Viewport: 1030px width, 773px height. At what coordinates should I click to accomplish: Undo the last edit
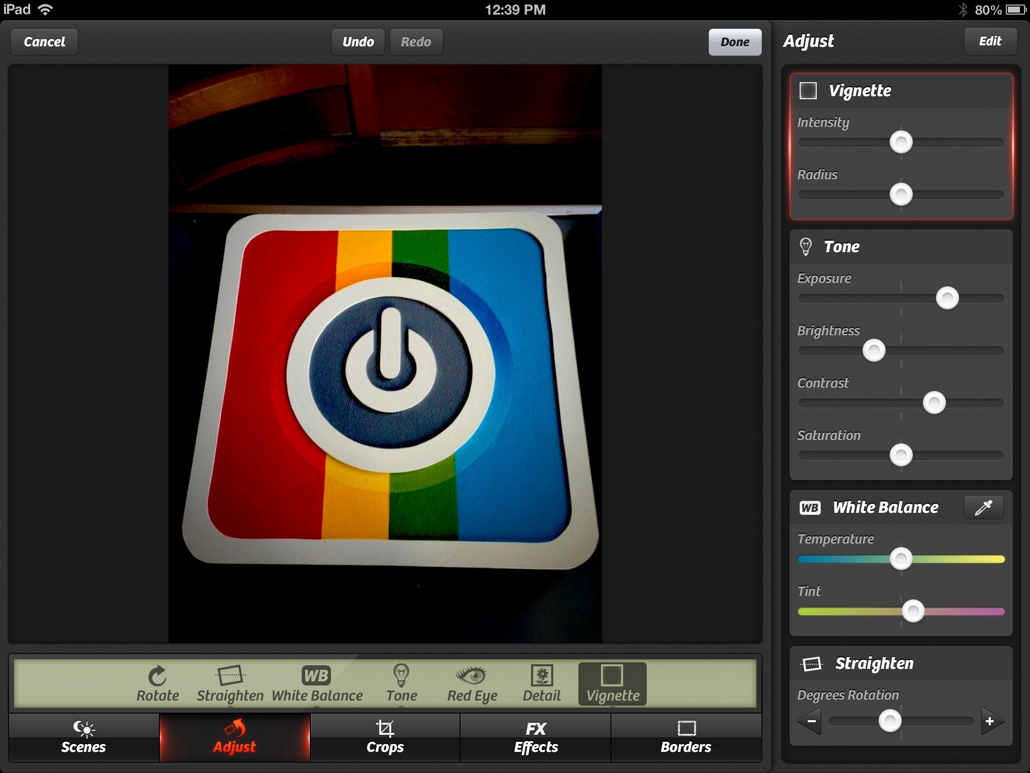tap(358, 42)
